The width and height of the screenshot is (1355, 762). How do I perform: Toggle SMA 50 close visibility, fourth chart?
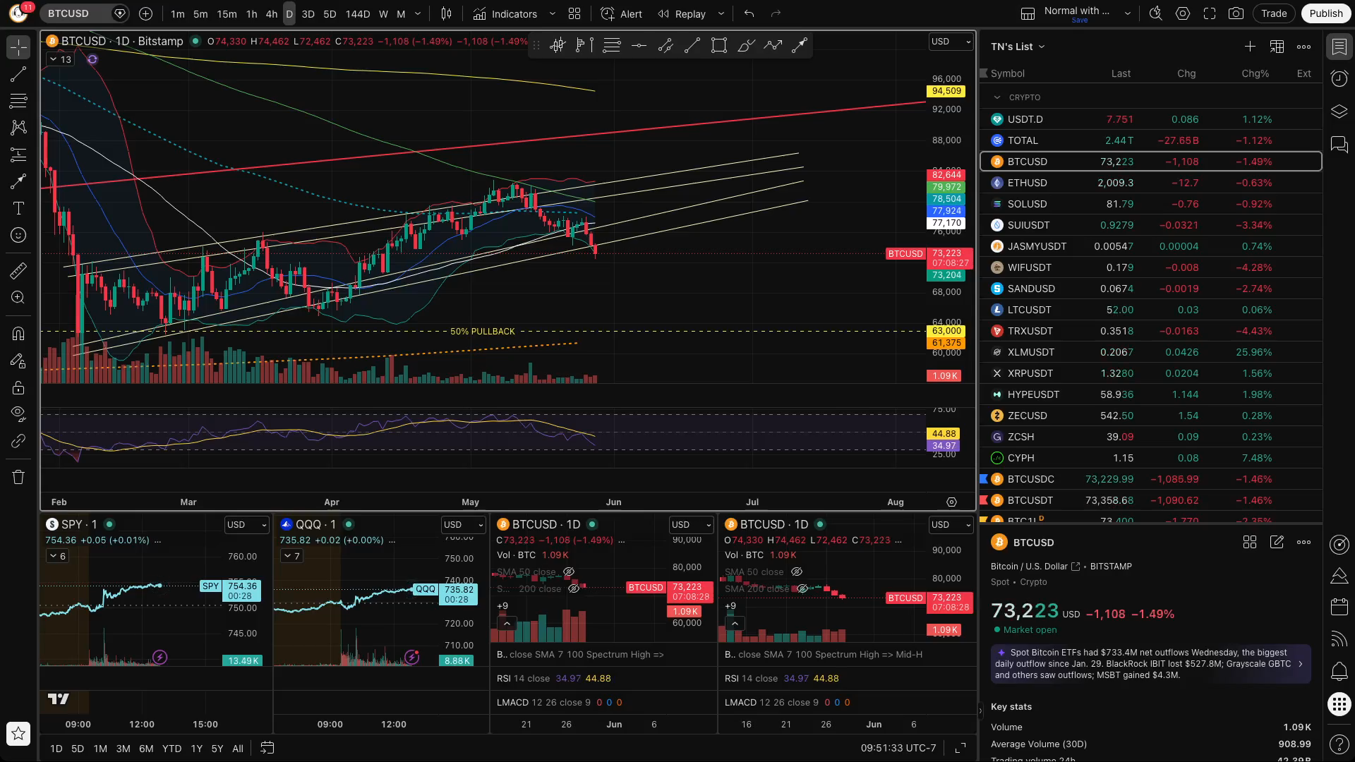[797, 572]
